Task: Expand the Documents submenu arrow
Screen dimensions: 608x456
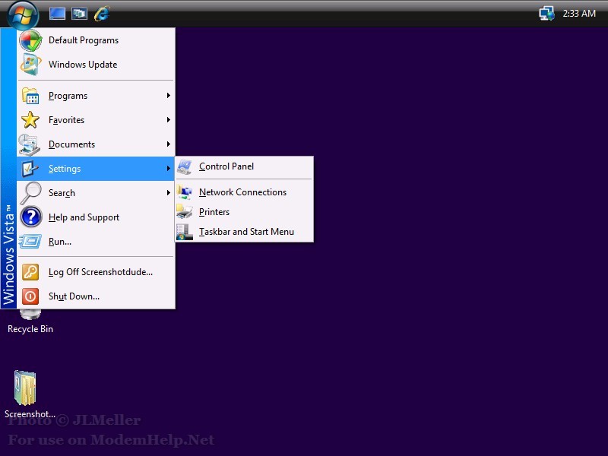Action: click(x=168, y=144)
